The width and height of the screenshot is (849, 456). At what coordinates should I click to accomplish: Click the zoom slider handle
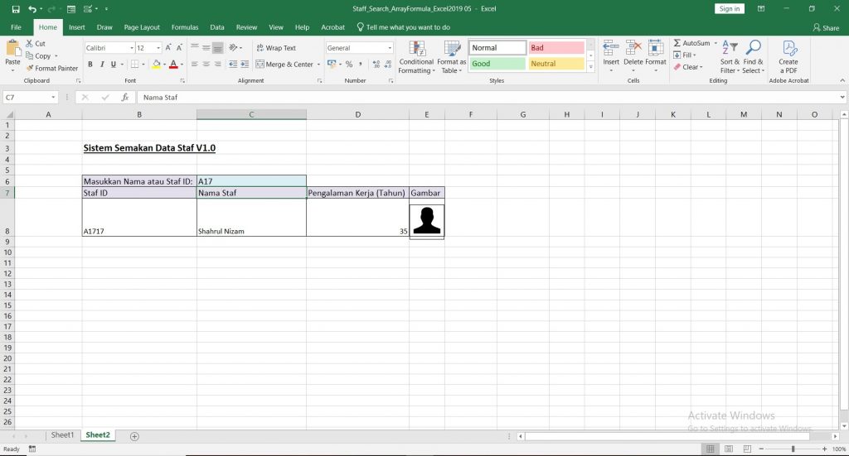click(x=793, y=449)
